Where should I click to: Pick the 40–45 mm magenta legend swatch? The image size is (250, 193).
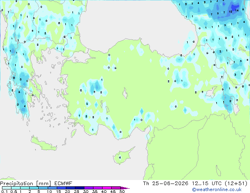[107, 188]
